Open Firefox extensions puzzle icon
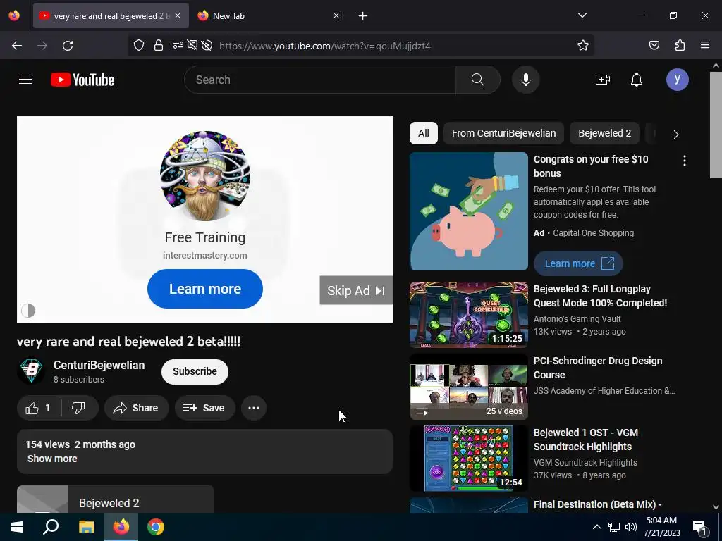 pyautogui.click(x=680, y=46)
